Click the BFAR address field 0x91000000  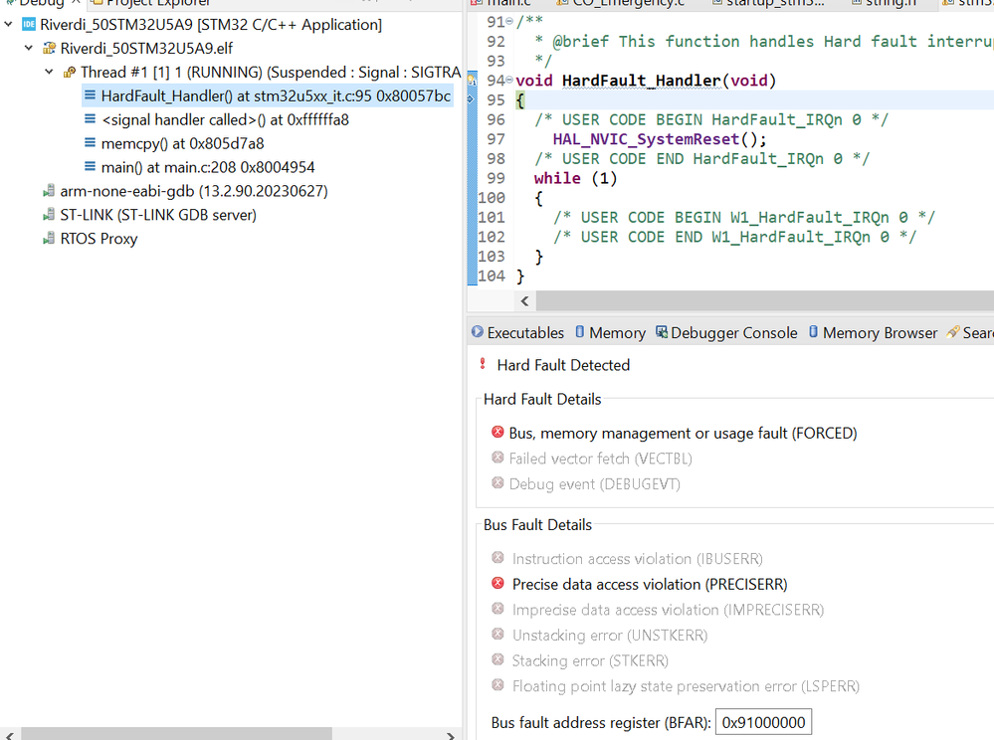pos(763,722)
